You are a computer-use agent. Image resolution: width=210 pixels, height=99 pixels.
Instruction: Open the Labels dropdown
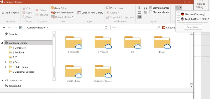[x=113, y=13]
